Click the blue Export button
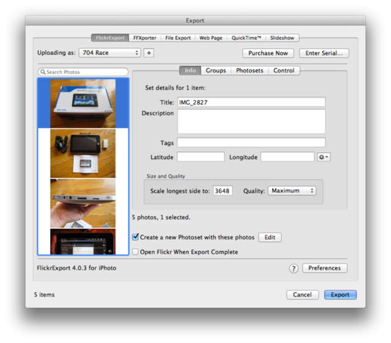Image resolution: width=391 pixels, height=343 pixels. 340,295
